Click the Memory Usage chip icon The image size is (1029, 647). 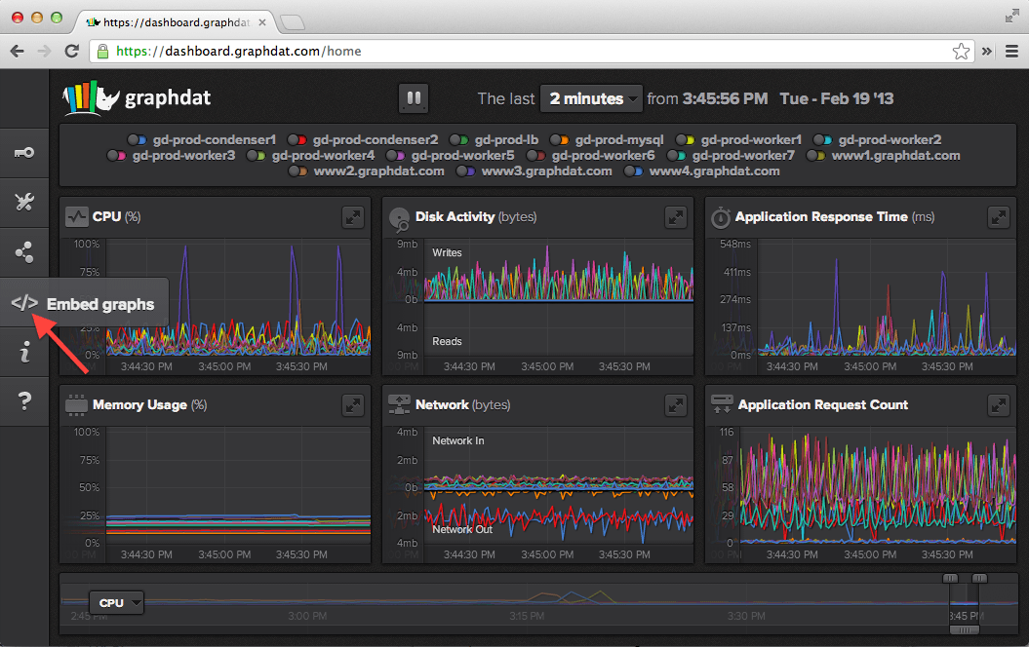(x=76, y=405)
